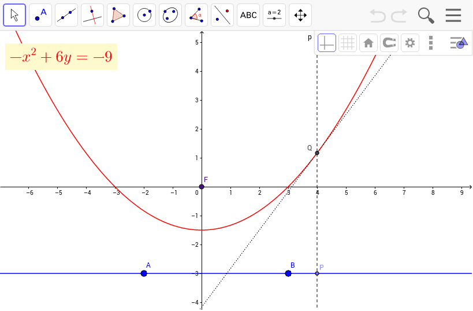This screenshot has height=311, width=473.
Task: Click point Q on the parabola
Action: click(x=317, y=153)
